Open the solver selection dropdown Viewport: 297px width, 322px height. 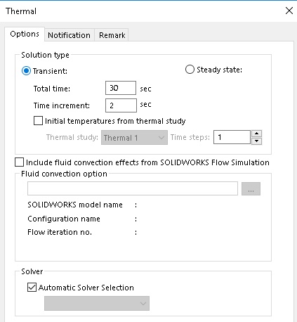point(97,304)
